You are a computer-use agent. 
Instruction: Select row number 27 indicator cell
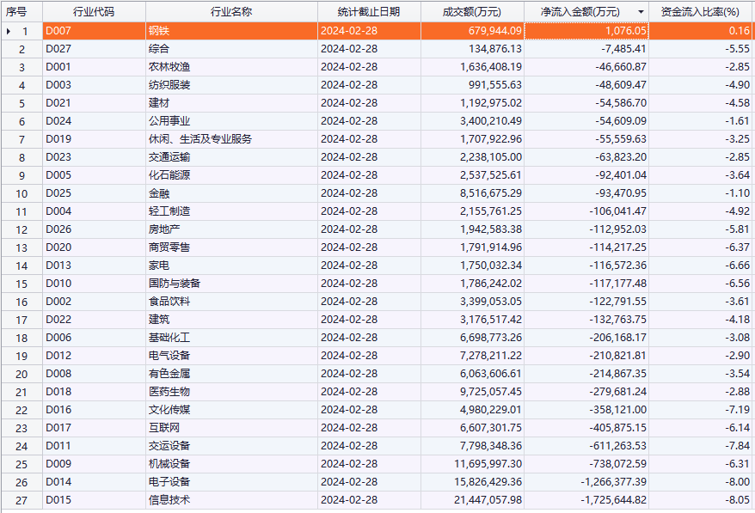click(21, 500)
